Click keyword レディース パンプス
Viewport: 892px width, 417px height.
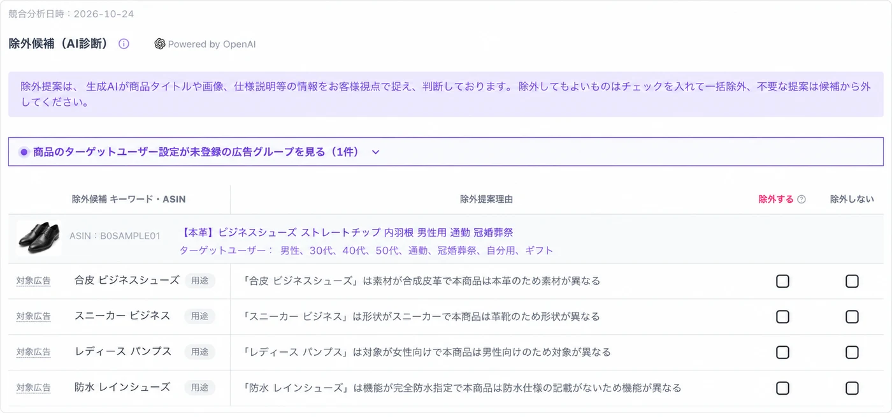point(123,351)
